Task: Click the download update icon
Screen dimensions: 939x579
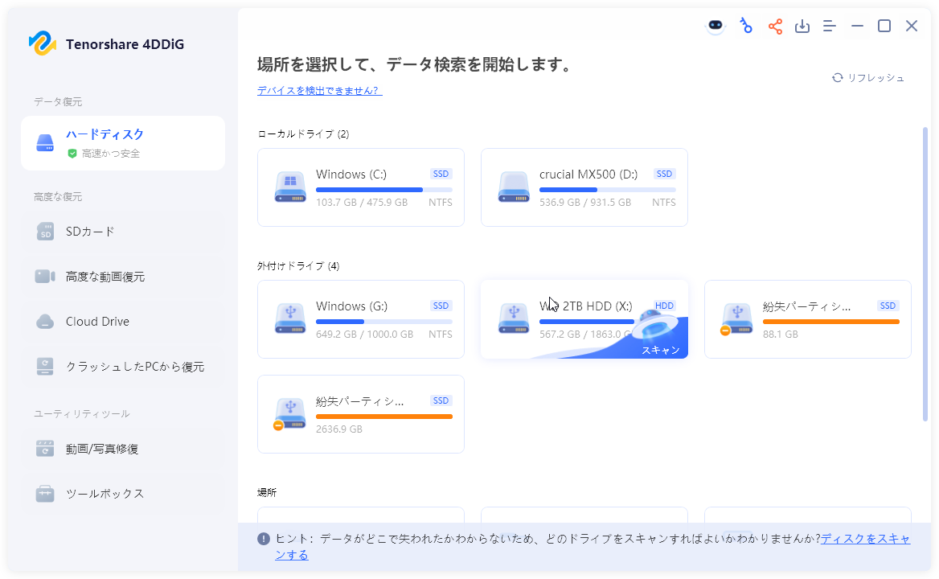Action: click(x=802, y=27)
